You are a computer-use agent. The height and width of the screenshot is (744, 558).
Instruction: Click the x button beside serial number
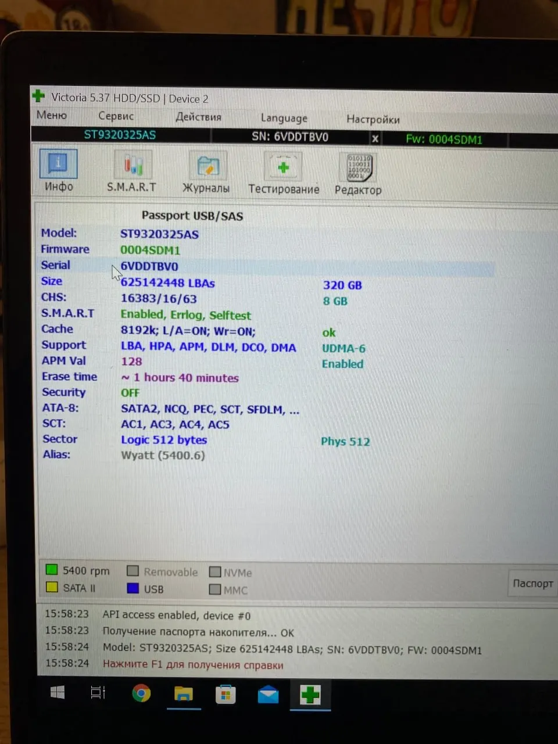375,138
